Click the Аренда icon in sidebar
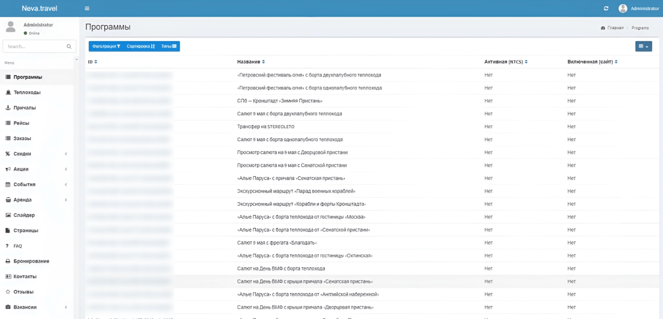The height and width of the screenshot is (319, 663). coord(8,199)
